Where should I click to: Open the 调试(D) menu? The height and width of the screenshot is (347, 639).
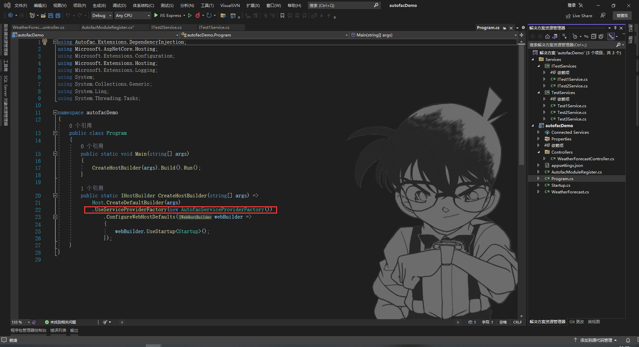119,5
